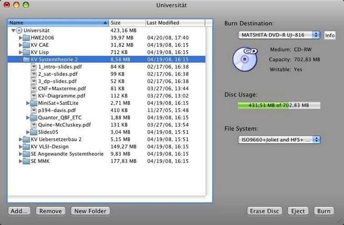Click the KV-Diagramme.pdf file icon
The height and width of the screenshot is (225, 344).
[x=34, y=96]
